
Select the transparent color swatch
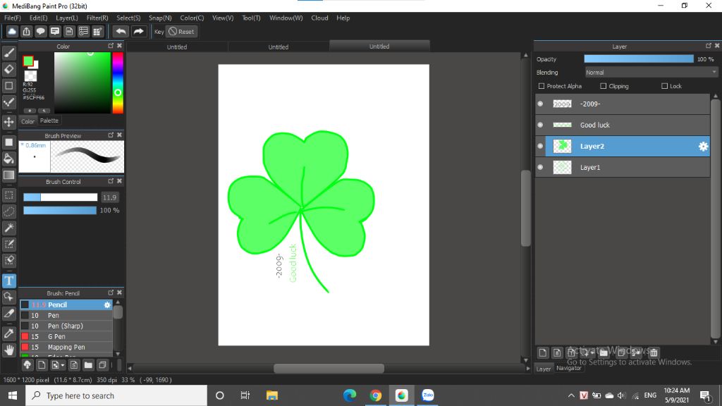tap(30, 75)
